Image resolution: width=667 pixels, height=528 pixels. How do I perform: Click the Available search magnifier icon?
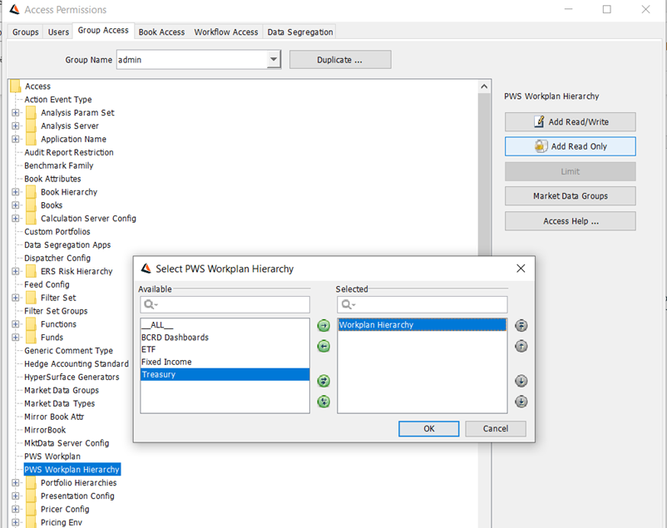point(151,304)
